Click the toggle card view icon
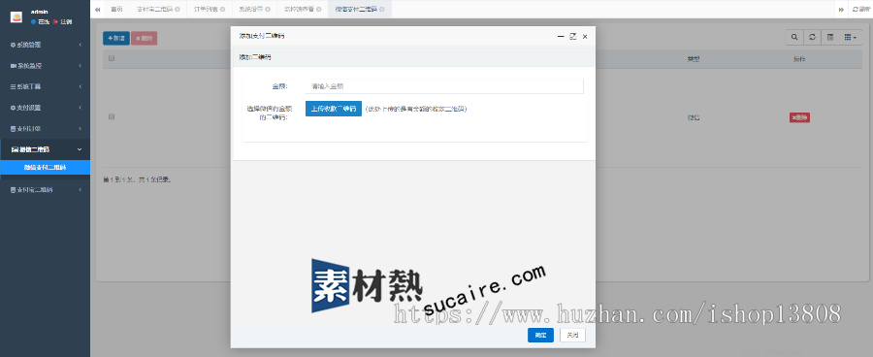The image size is (873, 357). 830,37
